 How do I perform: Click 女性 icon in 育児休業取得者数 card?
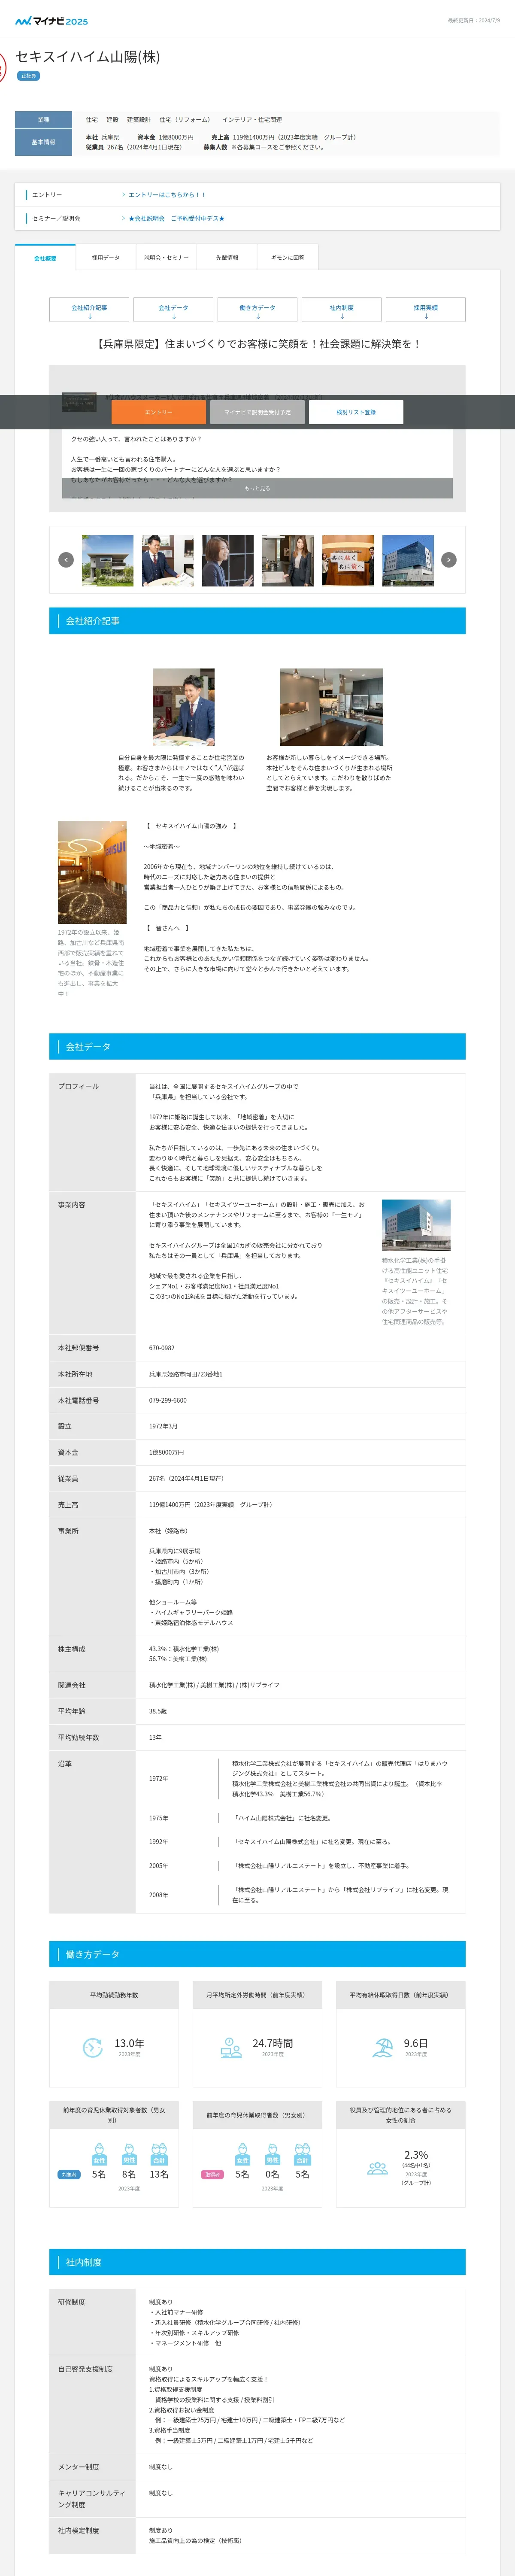[242, 2154]
